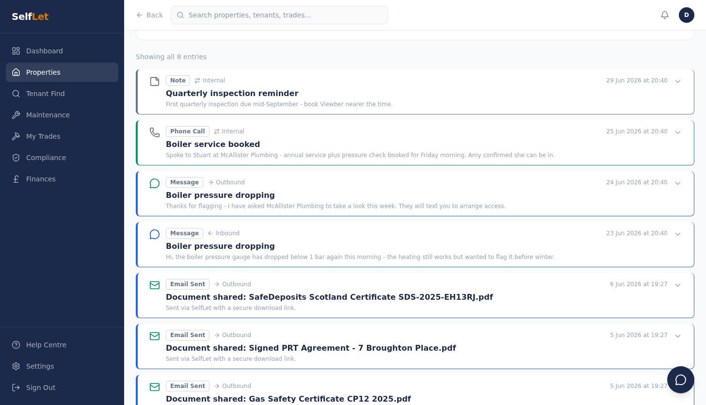Open Tenant Find in the sidebar
706x405 pixels.
tap(62, 94)
